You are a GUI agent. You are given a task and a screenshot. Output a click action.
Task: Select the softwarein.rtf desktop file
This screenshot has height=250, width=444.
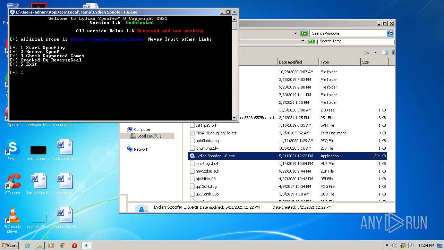(x=64, y=150)
